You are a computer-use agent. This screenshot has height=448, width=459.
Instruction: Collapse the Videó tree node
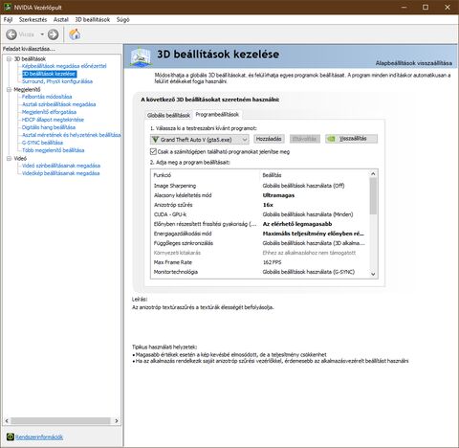point(9,159)
